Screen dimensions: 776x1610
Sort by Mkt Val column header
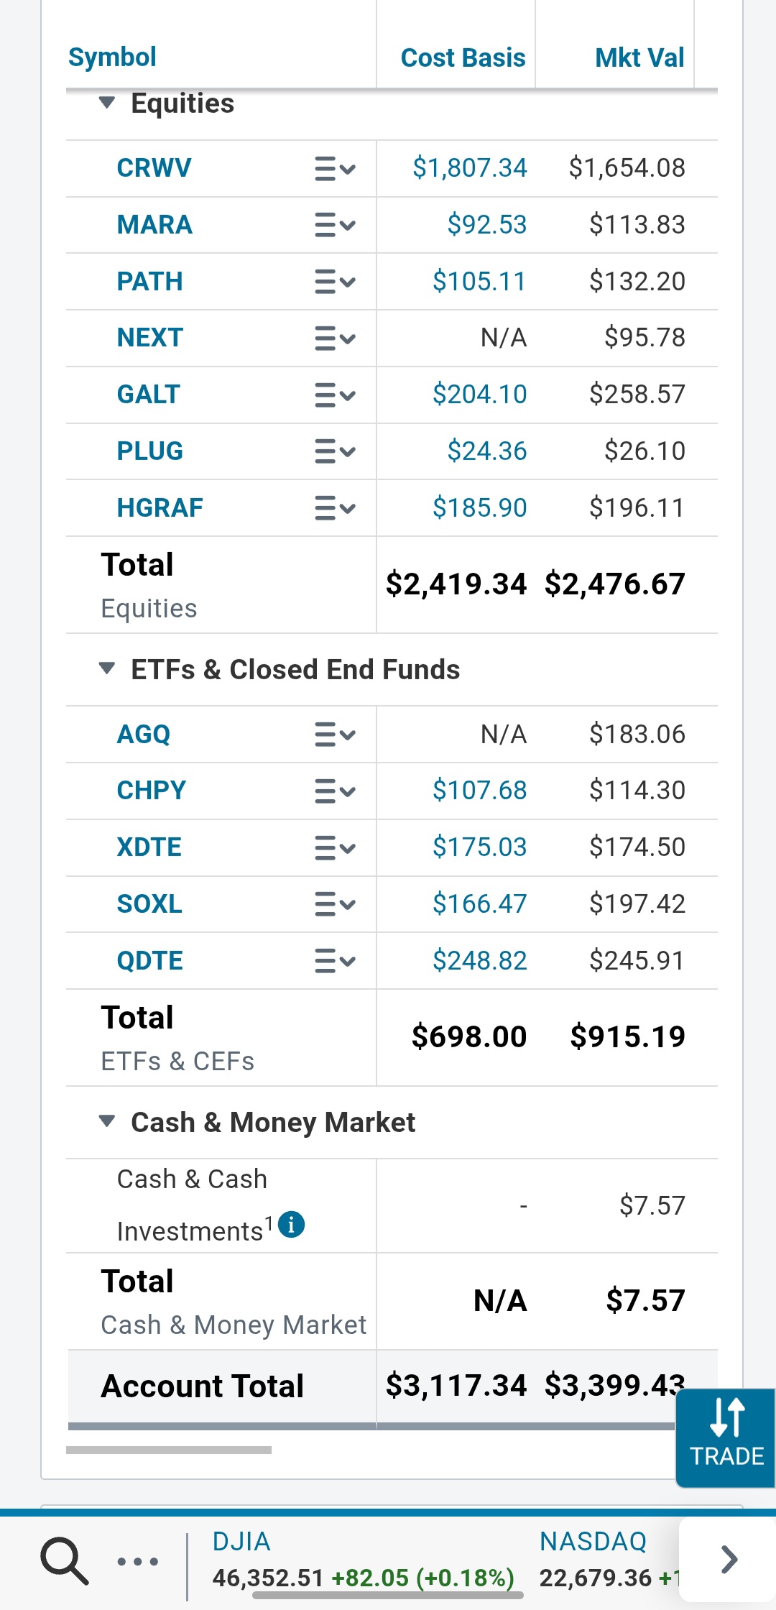[639, 57]
